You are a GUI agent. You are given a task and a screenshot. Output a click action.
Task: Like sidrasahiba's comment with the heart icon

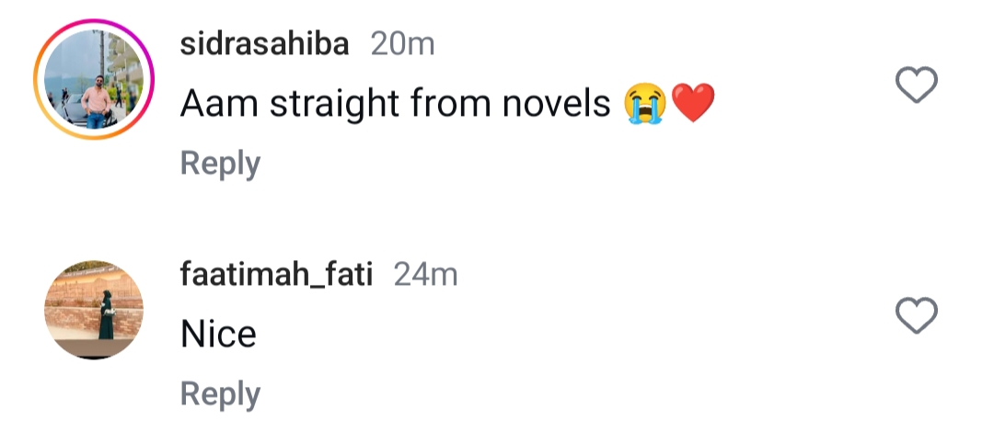(x=916, y=87)
